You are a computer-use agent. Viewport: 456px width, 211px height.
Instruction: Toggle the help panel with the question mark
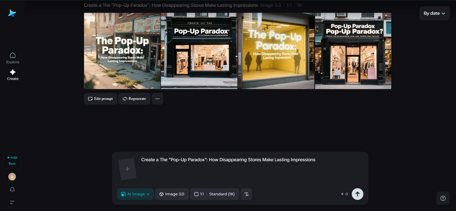point(443,198)
